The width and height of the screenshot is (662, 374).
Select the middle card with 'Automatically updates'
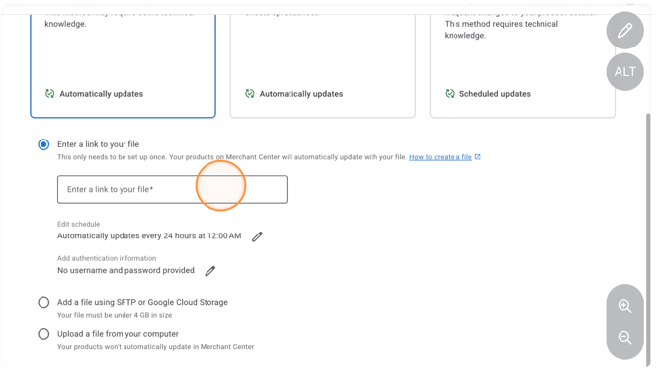point(322,65)
